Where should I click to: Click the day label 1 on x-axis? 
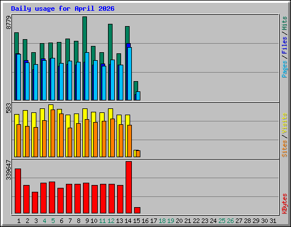click(19, 221)
